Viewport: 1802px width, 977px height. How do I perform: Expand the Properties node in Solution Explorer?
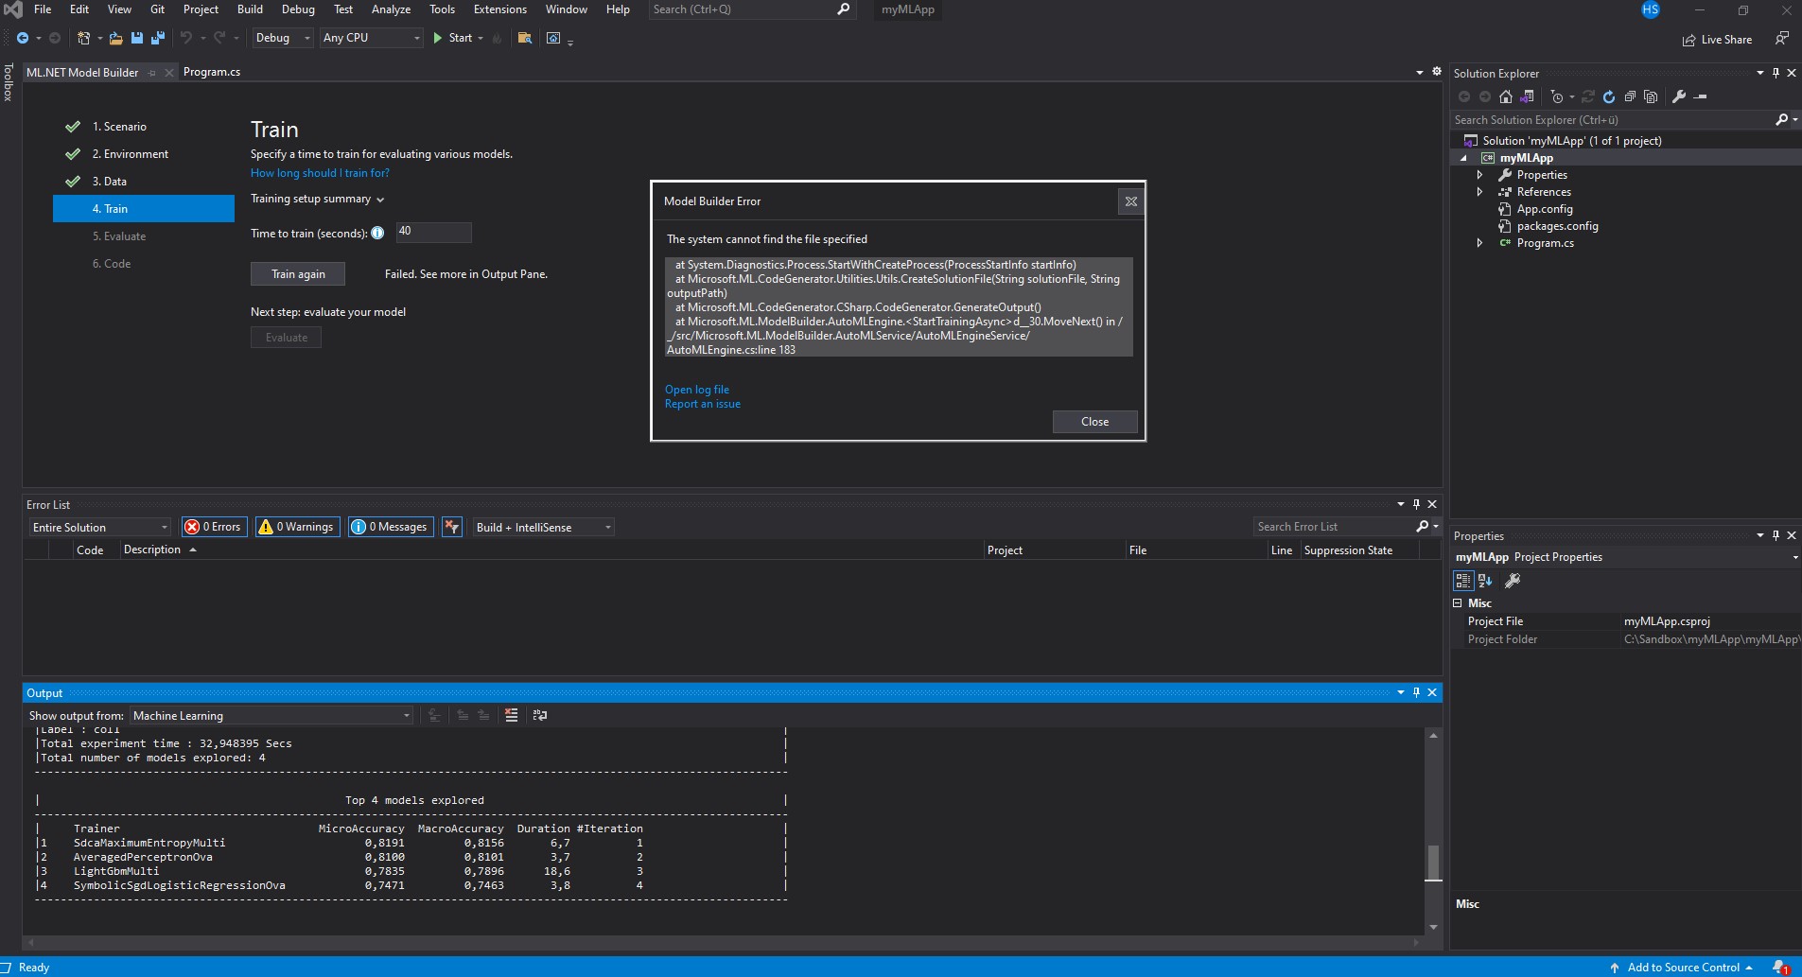(x=1479, y=175)
